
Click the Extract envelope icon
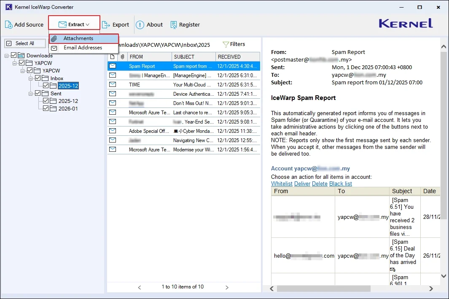coord(62,24)
